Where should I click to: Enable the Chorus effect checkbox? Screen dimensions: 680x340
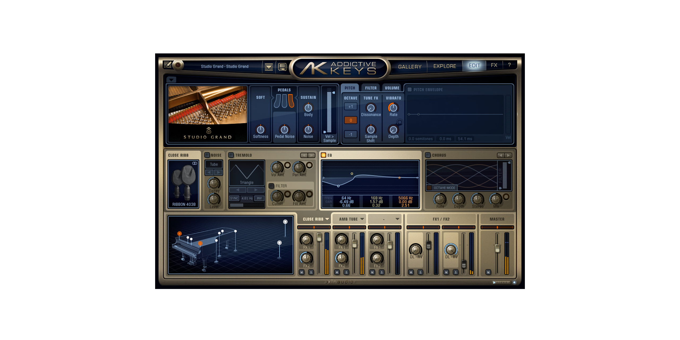point(428,155)
